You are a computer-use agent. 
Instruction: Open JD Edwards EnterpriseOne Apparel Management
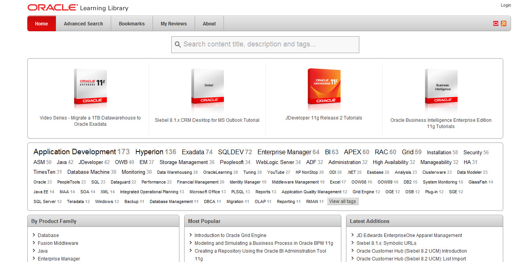pos(409,235)
